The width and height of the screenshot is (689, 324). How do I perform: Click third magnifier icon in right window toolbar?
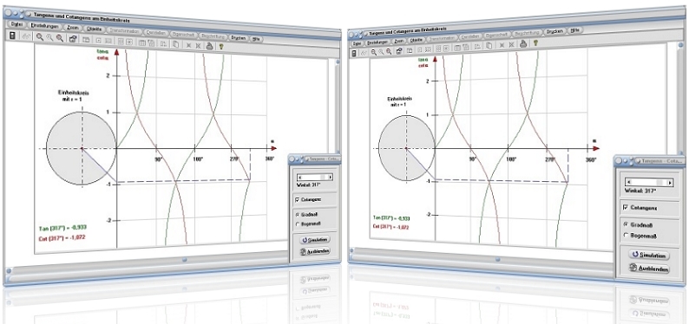pyautogui.click(x=389, y=51)
